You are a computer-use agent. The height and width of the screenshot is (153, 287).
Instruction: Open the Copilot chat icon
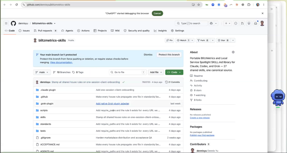pyautogui.click(x=211, y=23)
